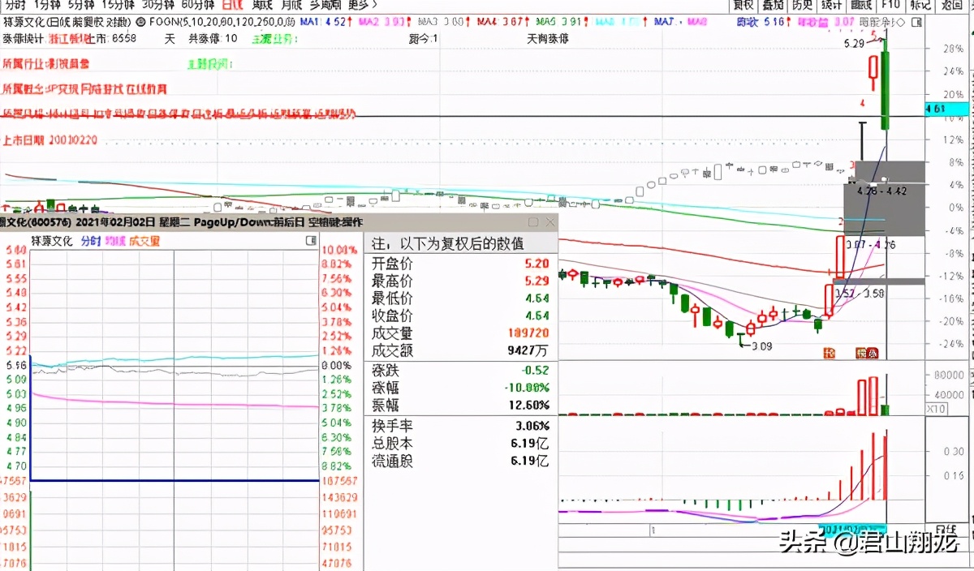Click the highlighted date label under the chart

coord(853,529)
